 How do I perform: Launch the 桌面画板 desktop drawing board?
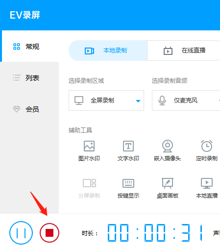(168, 188)
